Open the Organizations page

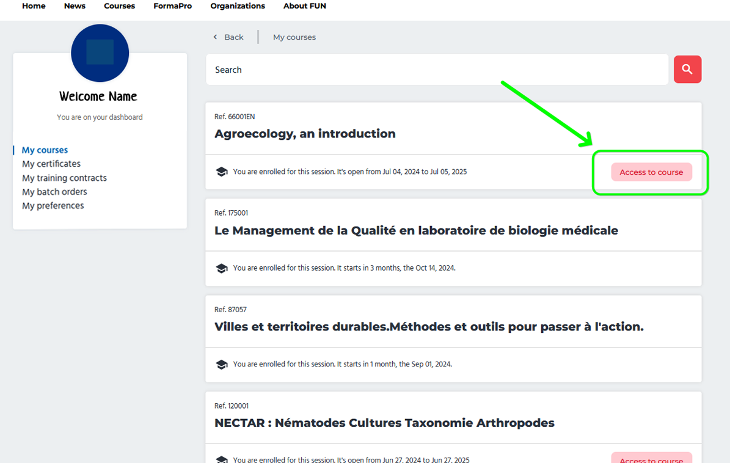(238, 6)
